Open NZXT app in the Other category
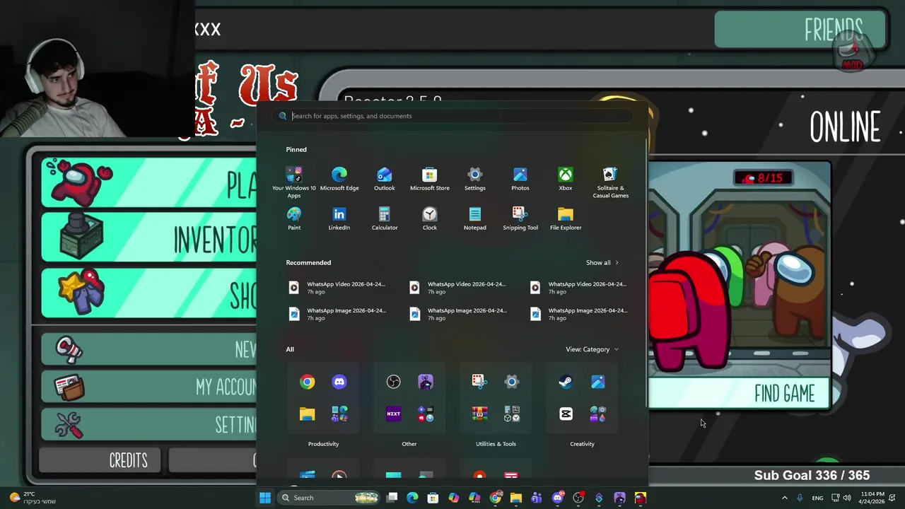This screenshot has width=905, height=509. click(394, 414)
